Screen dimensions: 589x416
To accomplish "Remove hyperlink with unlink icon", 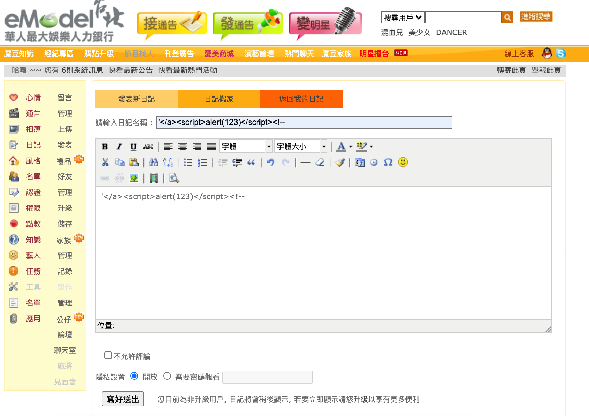I will point(119,178).
